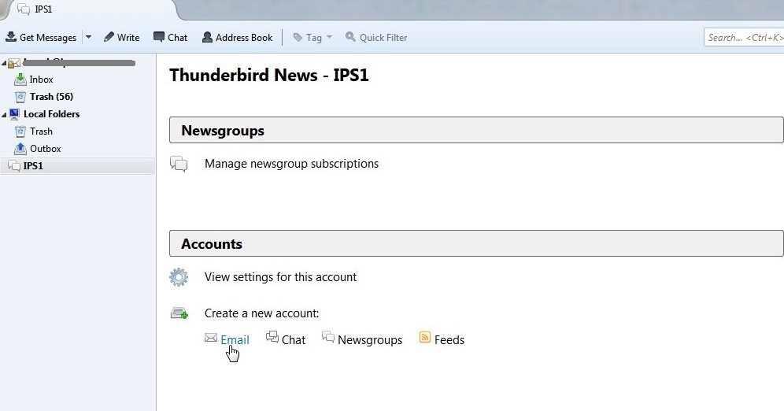
Task: Create a new Newsgroups account
Action: pyautogui.click(x=370, y=340)
